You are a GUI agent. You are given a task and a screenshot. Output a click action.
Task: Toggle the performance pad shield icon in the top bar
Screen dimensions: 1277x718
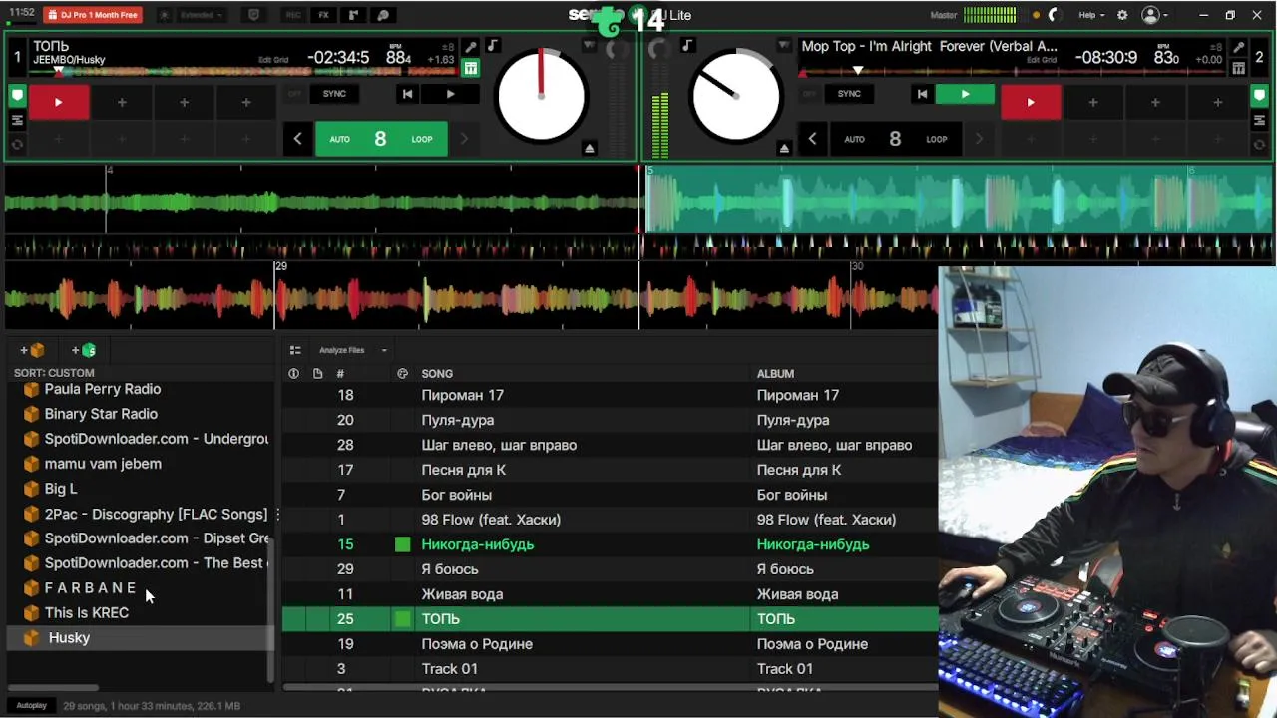[x=253, y=15]
